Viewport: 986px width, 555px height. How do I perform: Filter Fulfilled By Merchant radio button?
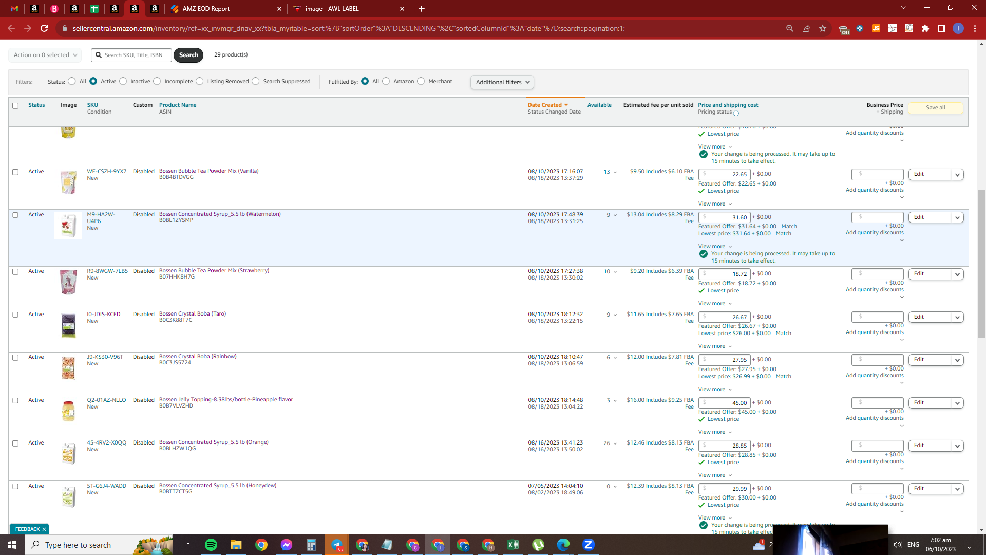click(x=421, y=81)
